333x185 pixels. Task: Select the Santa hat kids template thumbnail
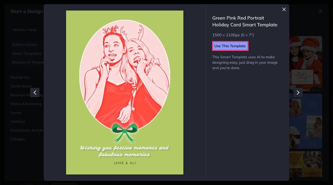point(305,64)
